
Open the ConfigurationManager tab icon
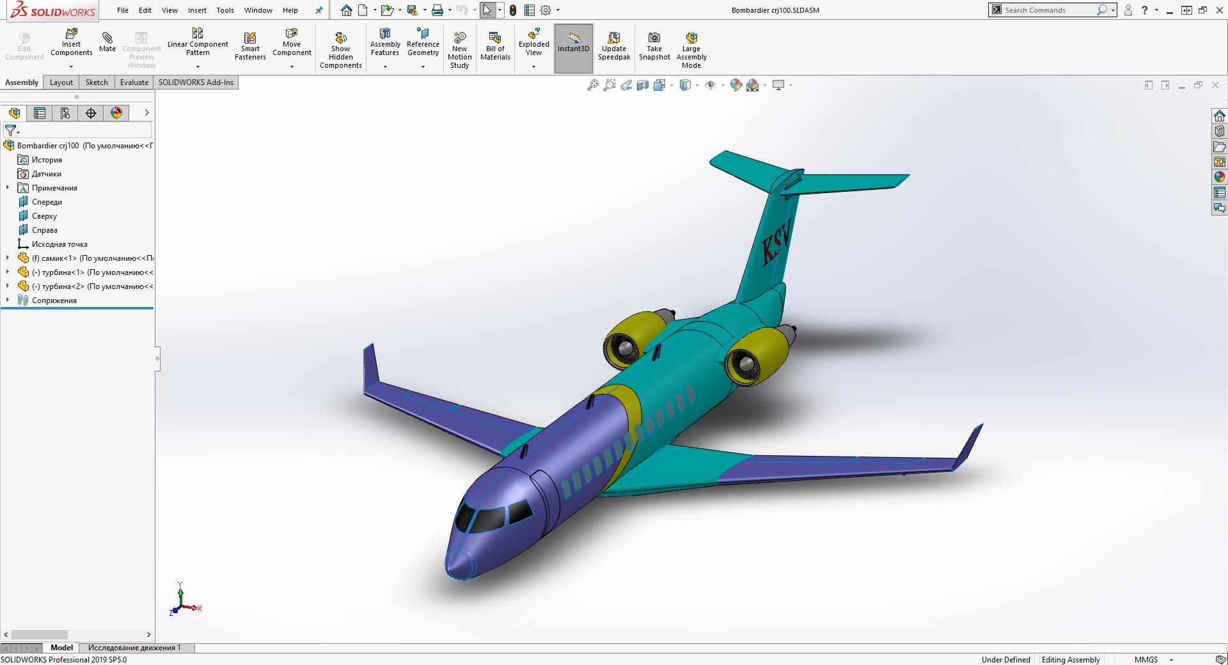[65, 113]
